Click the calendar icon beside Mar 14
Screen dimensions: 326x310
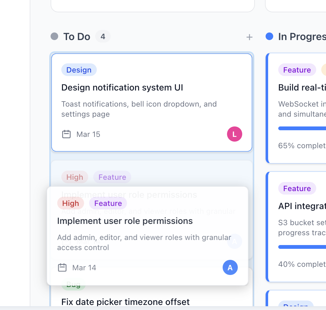coord(62,268)
